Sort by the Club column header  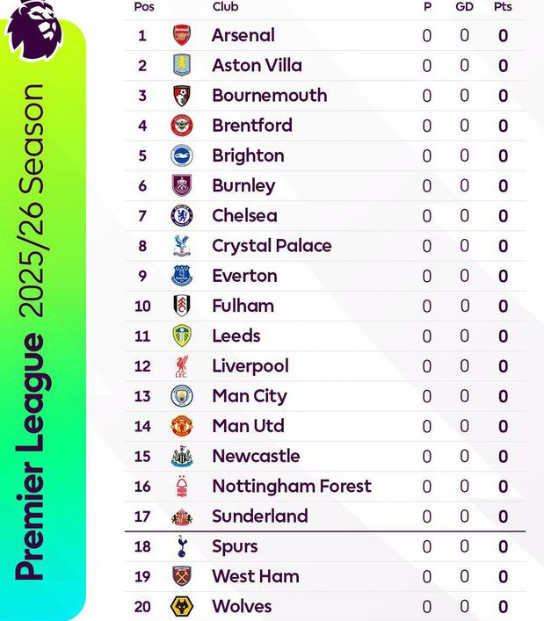coord(225,7)
